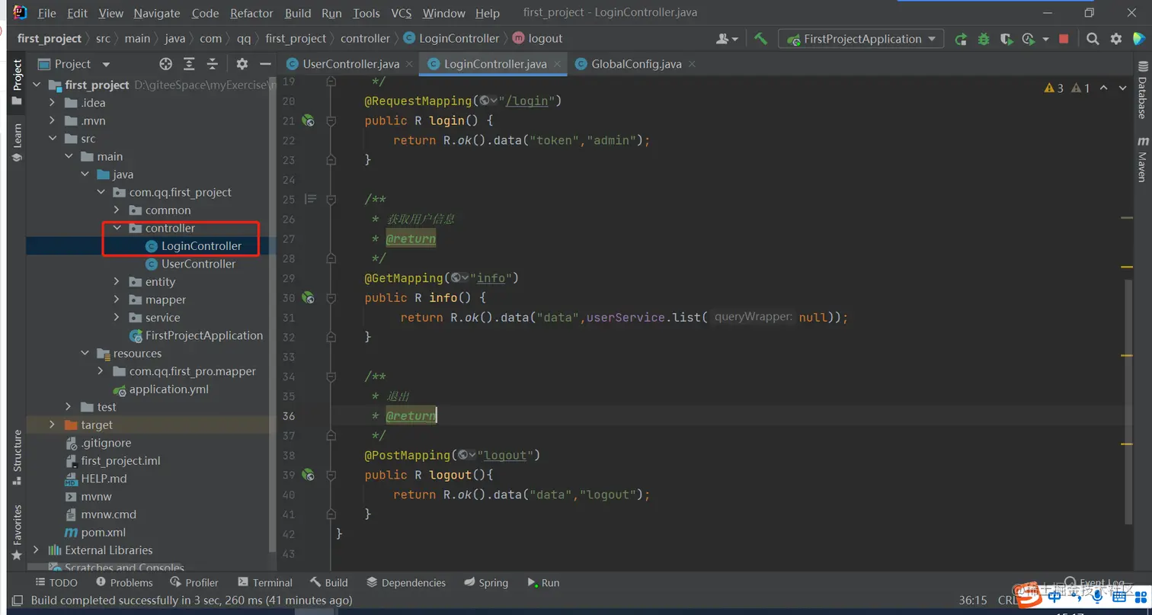Open the Problems tool window
This screenshot has height=615, width=1152.
pos(123,582)
